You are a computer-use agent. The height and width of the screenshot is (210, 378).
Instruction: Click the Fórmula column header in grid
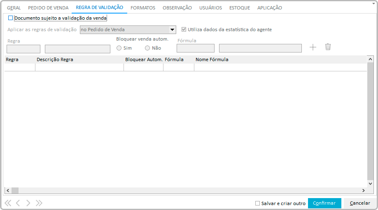tap(179, 59)
